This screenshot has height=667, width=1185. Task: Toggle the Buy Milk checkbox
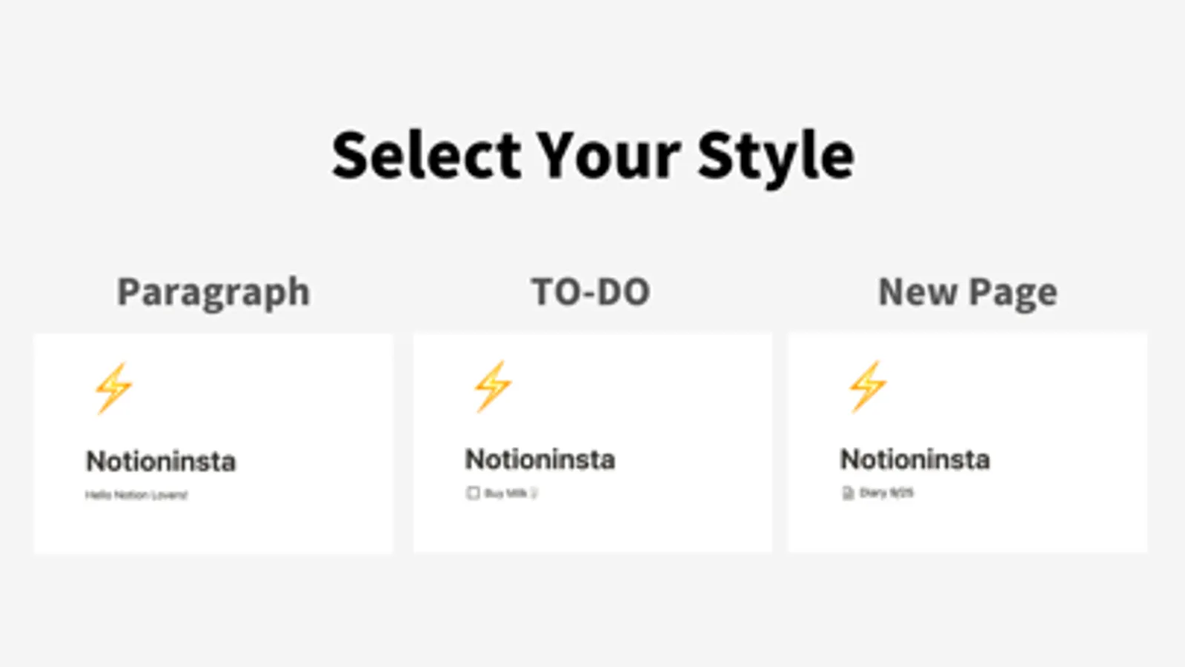click(473, 494)
